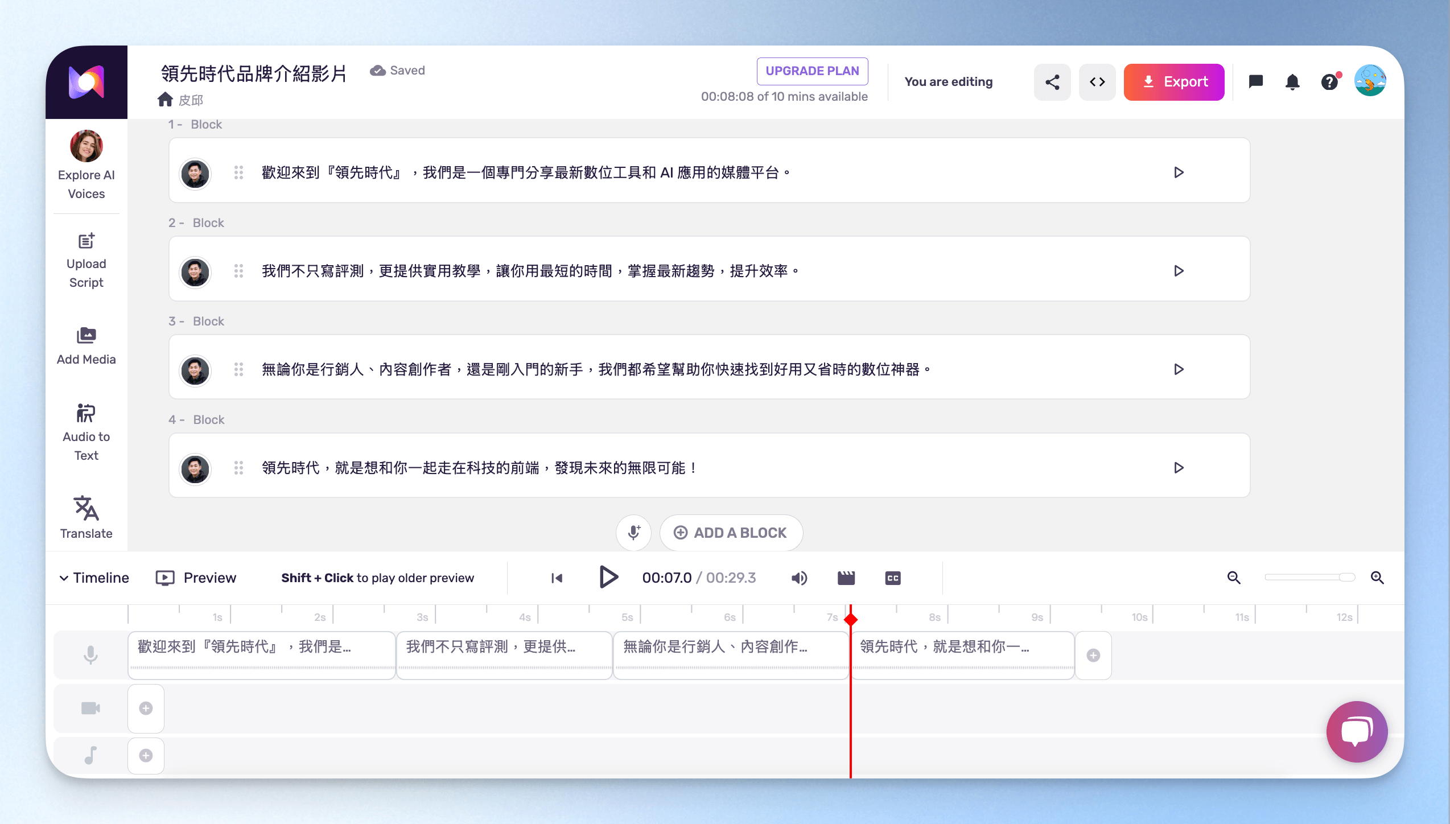Image resolution: width=1450 pixels, height=824 pixels.
Task: Open the Translate tool
Action: [x=86, y=517]
